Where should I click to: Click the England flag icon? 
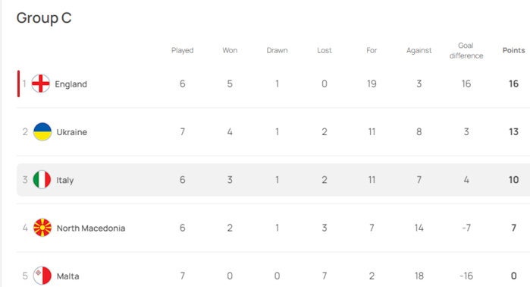point(40,84)
